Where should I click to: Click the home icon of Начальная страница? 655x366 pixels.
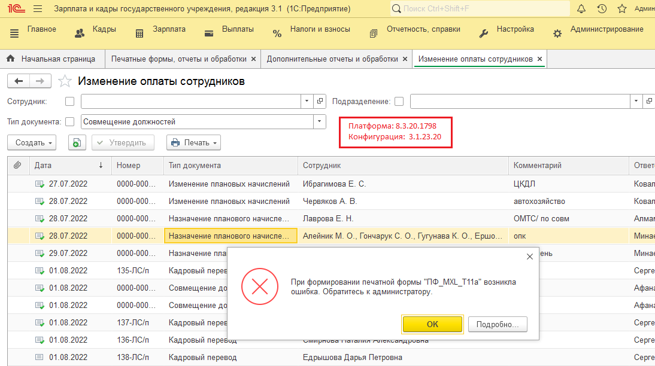pos(11,59)
